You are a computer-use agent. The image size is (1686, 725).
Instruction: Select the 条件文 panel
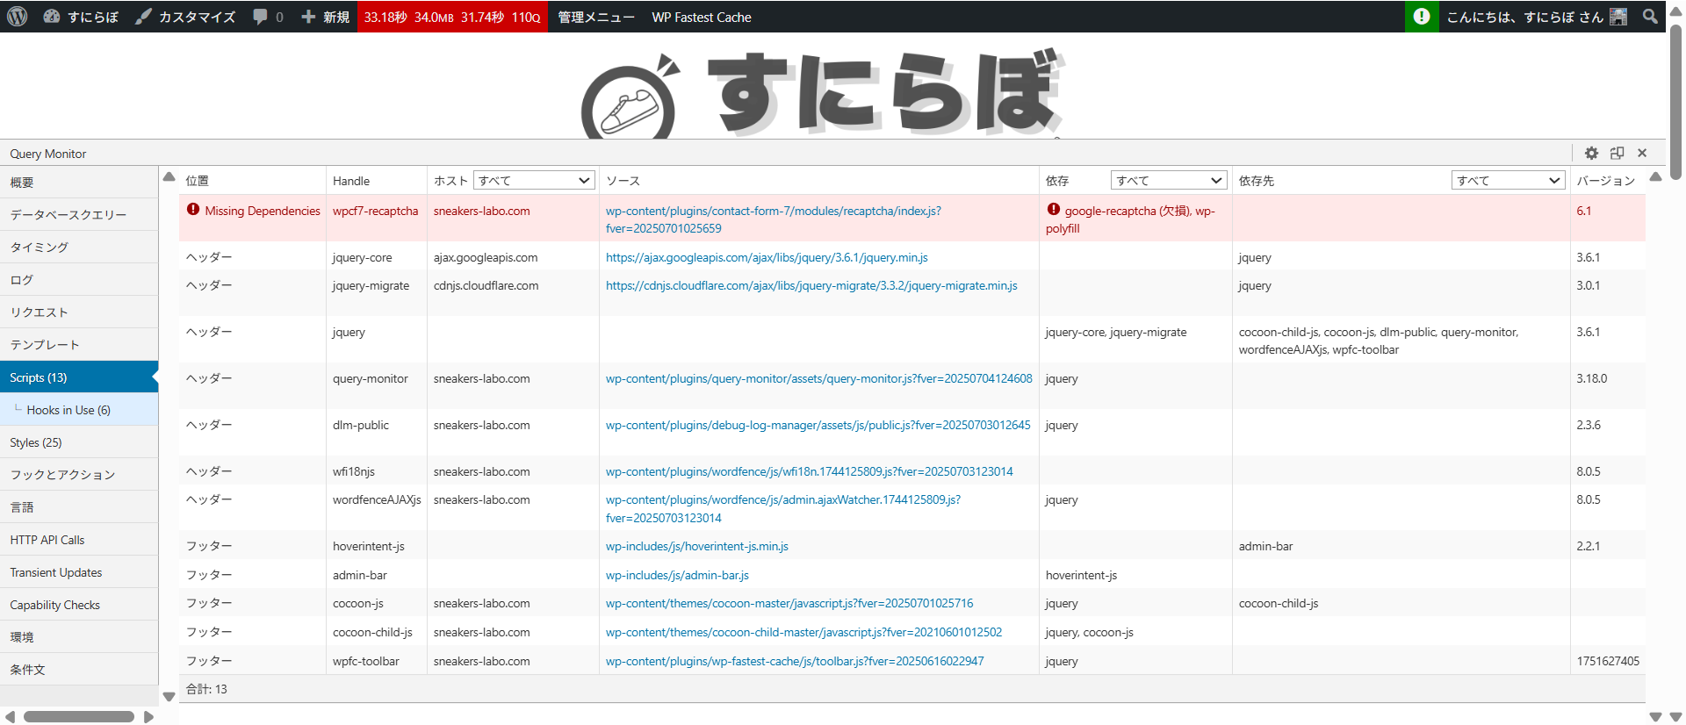pos(79,670)
